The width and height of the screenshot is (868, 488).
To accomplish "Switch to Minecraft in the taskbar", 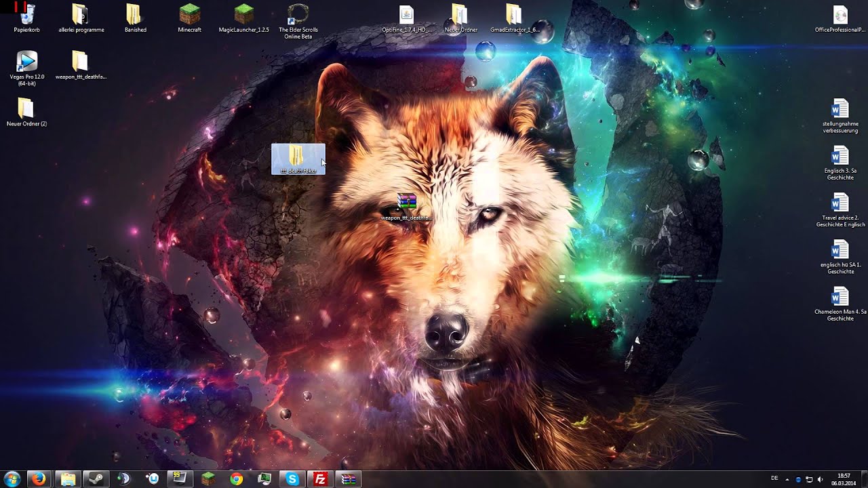I will [208, 479].
